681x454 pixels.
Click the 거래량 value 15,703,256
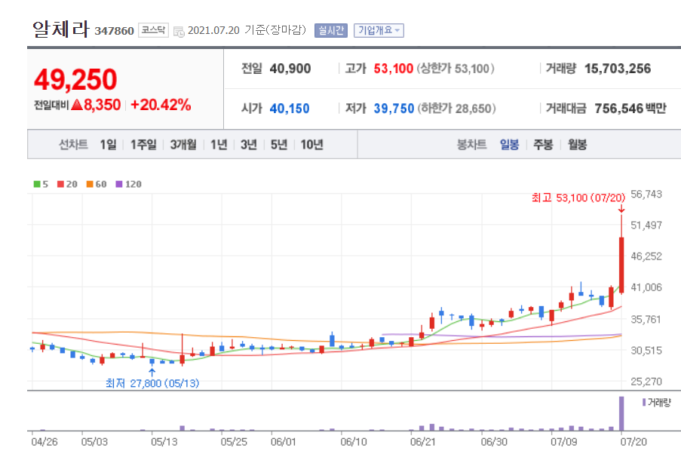pos(618,69)
